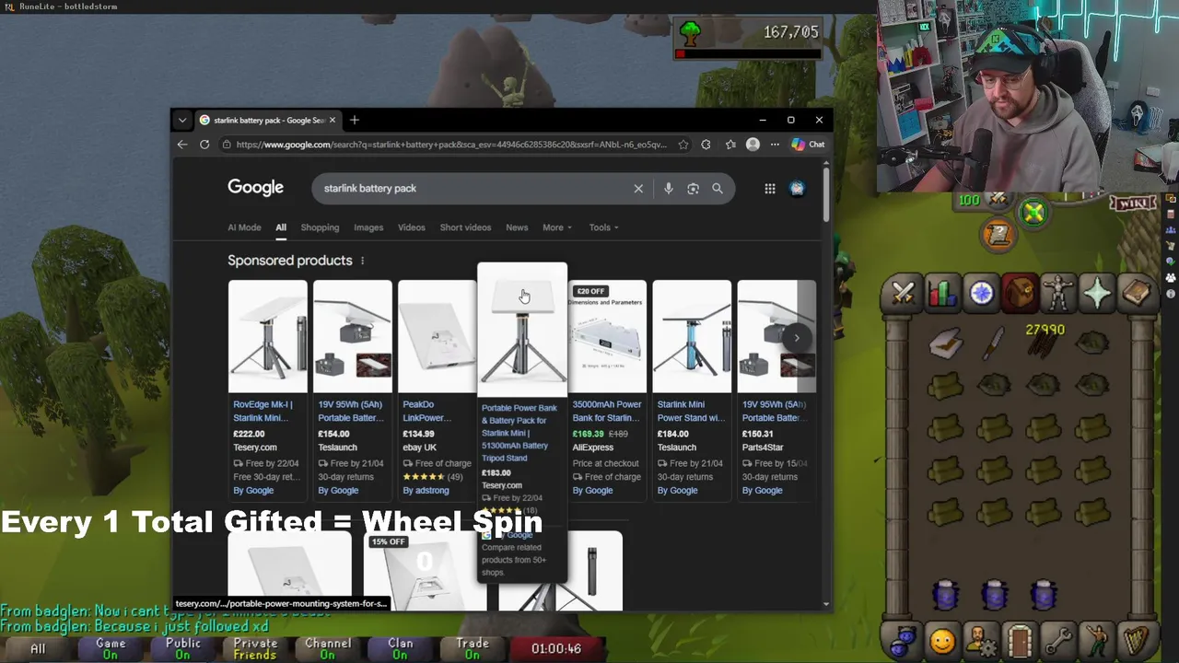
Task: Select the arrow shafts stack showing 27990
Action: tap(1045, 343)
